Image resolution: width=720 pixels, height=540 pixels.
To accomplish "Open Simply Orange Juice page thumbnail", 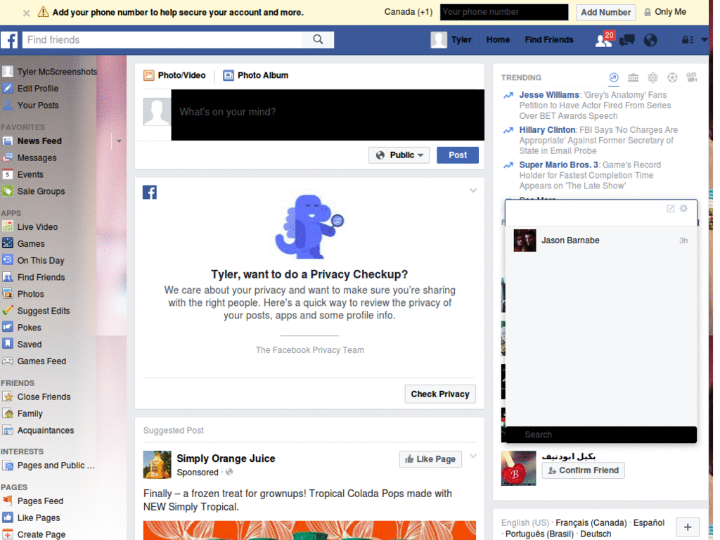I will (x=157, y=465).
